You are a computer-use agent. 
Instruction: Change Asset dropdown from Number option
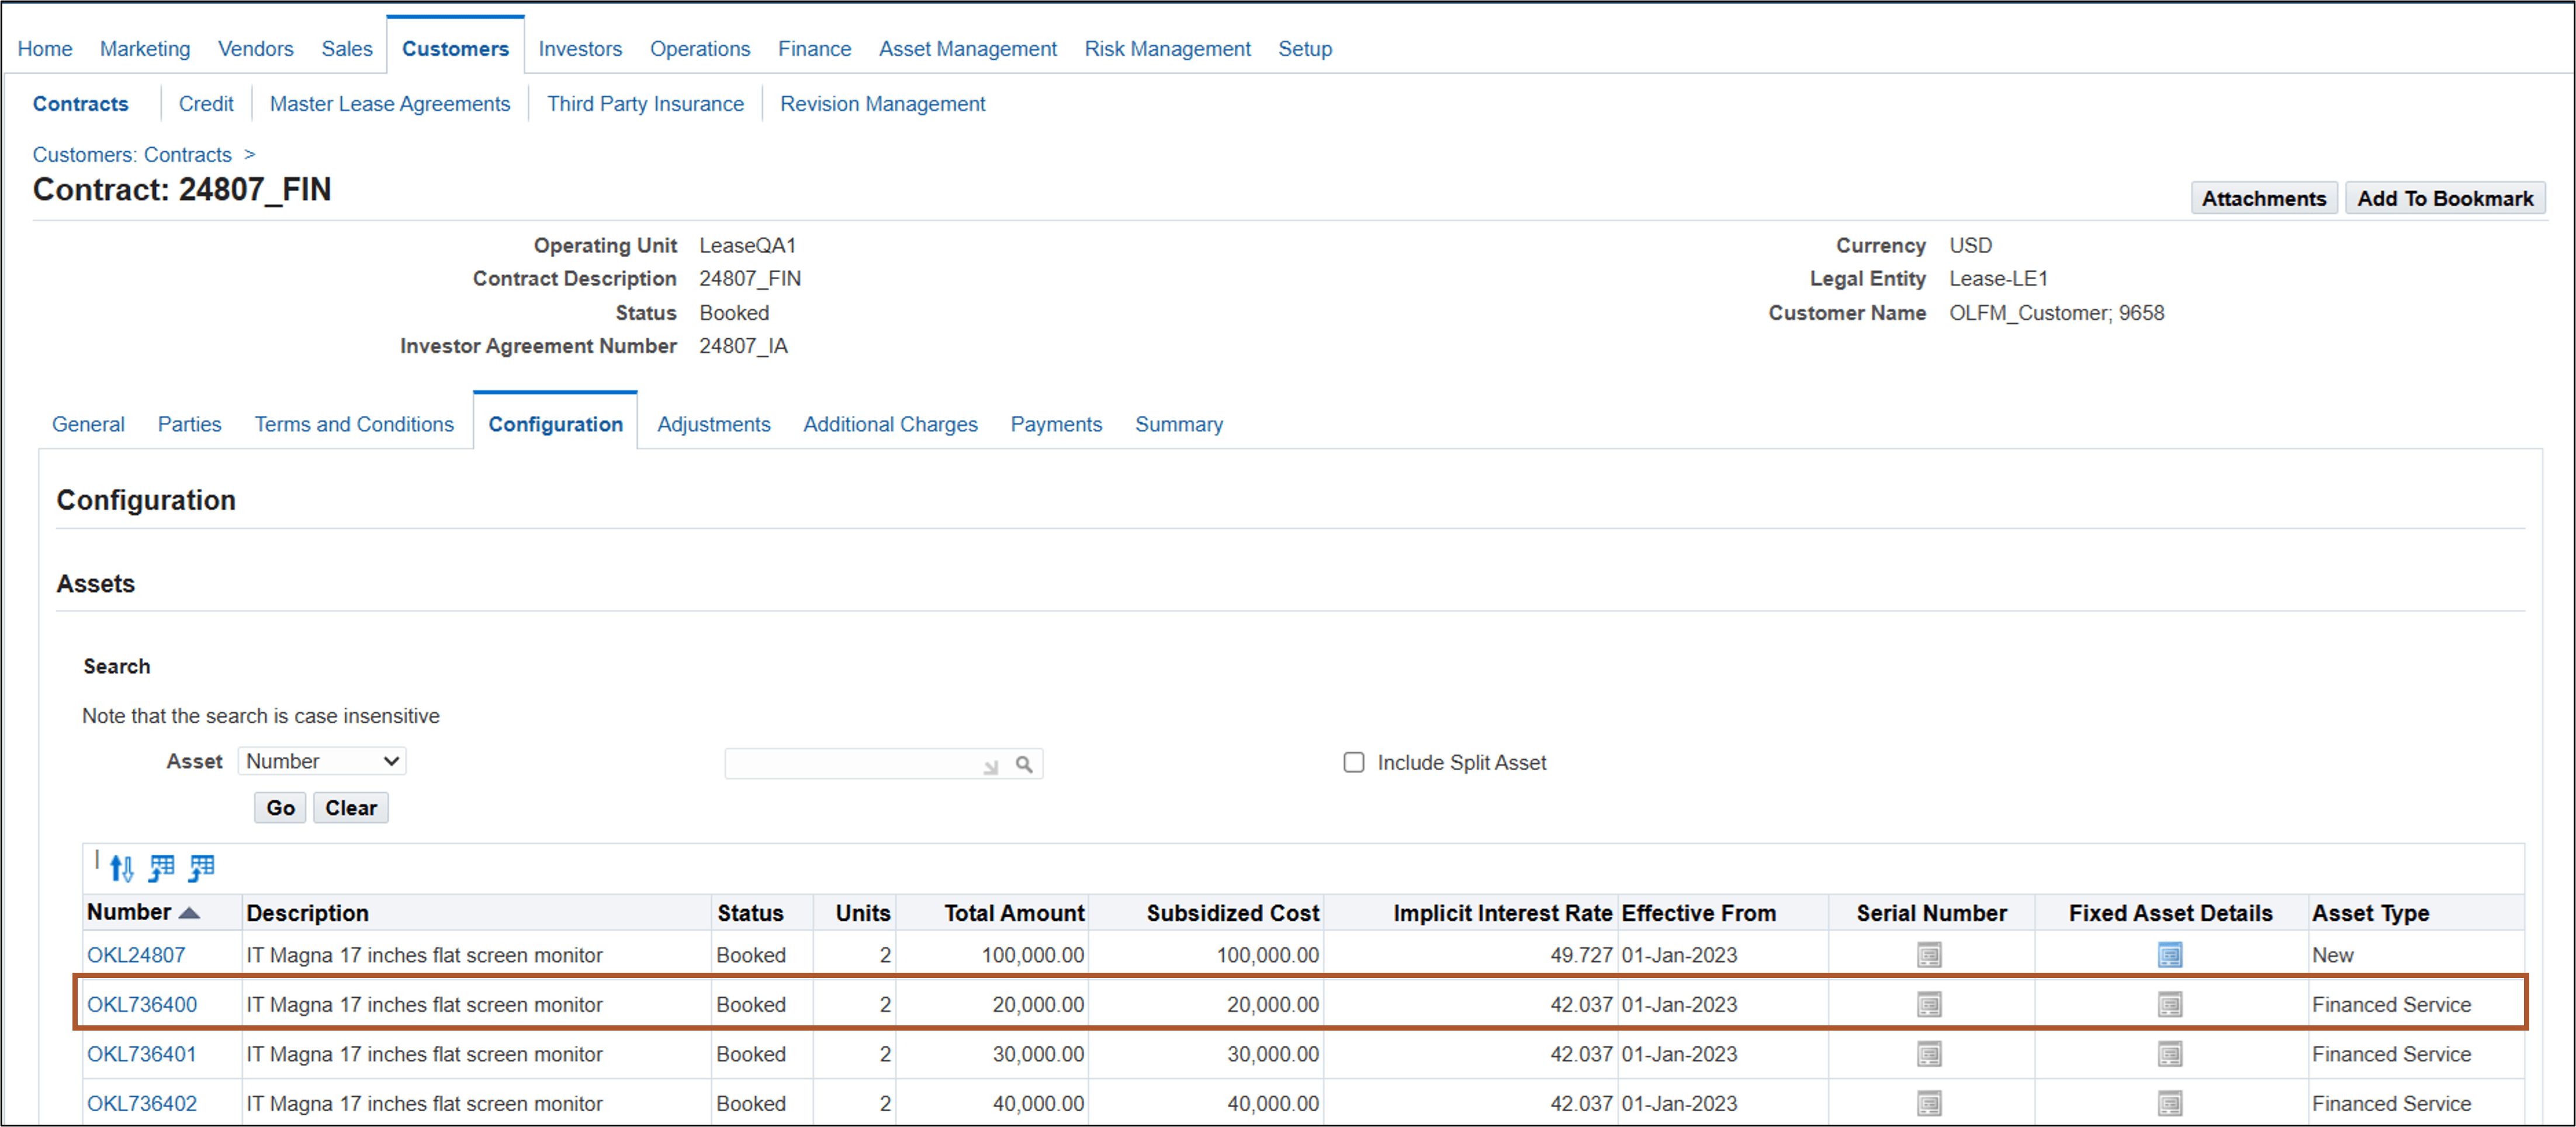click(x=321, y=761)
